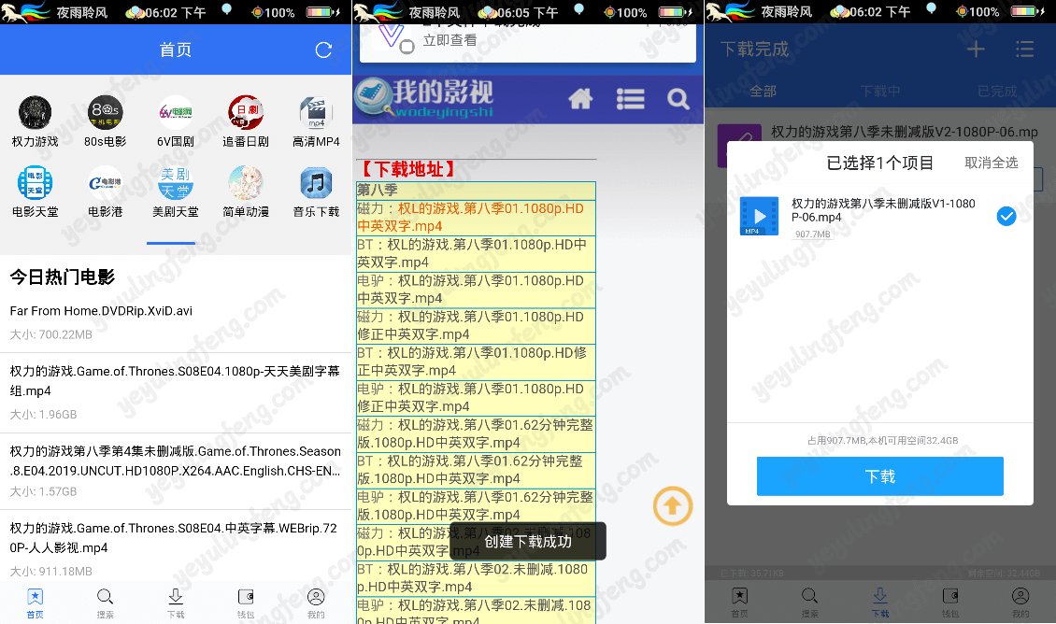Go to 我的 tab in left screen bottom bar

pyautogui.click(x=316, y=603)
